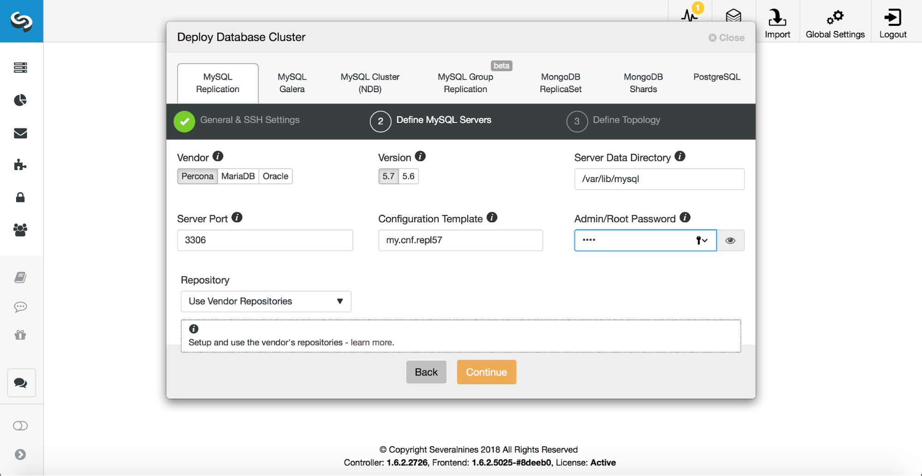Open the activity alerts pulse icon
Viewport: 922px width, 476px height.
tap(690, 16)
